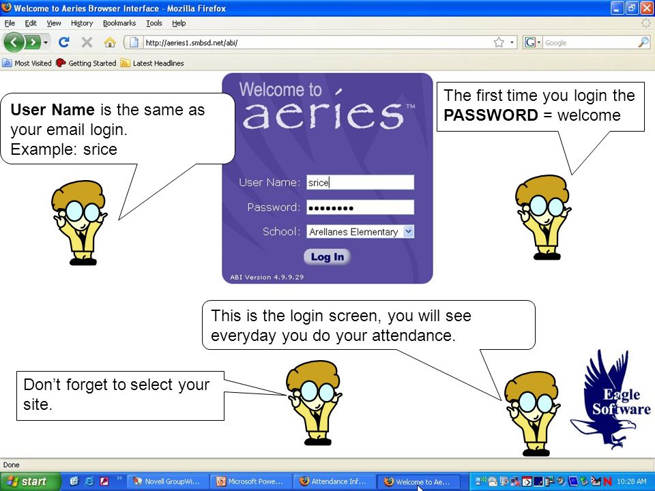Click ABI Version 4.9.9.29 text
The height and width of the screenshot is (491, 655).
(x=267, y=277)
